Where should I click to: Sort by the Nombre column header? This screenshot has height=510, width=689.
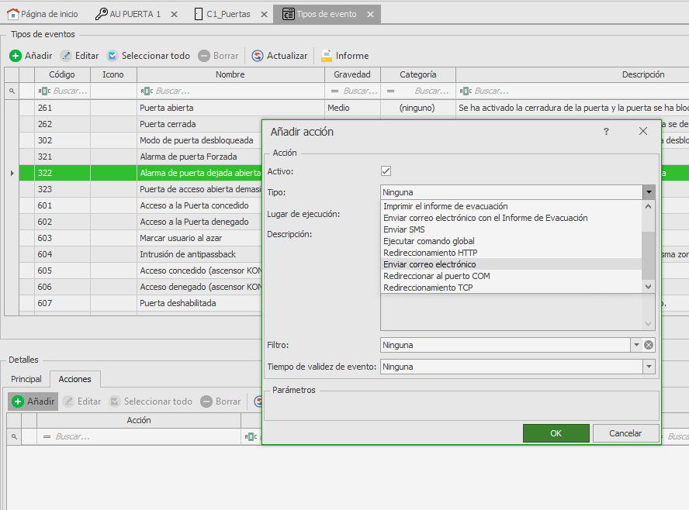[230, 74]
